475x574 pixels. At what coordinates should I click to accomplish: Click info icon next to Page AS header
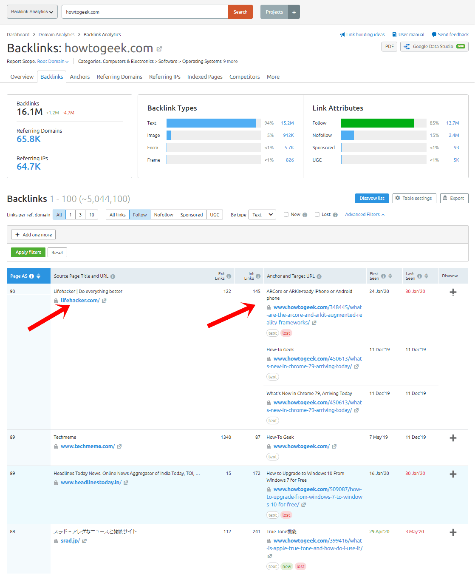[31, 276]
